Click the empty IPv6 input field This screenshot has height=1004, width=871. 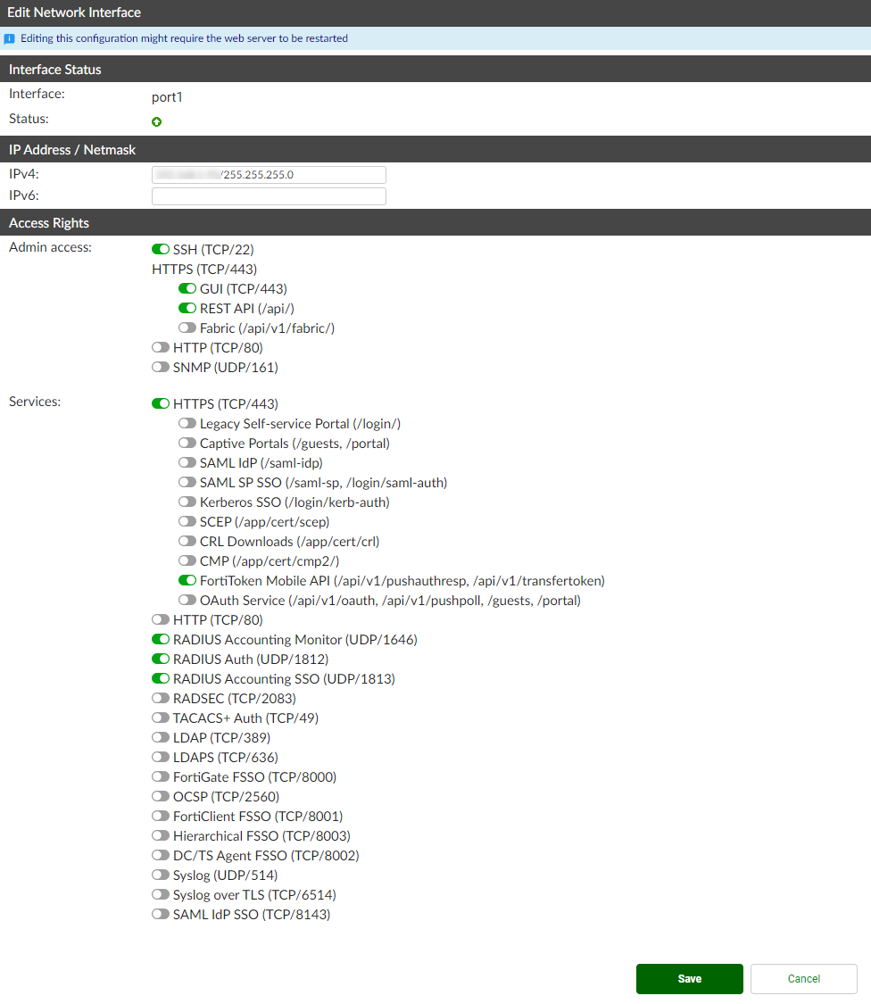tap(269, 196)
